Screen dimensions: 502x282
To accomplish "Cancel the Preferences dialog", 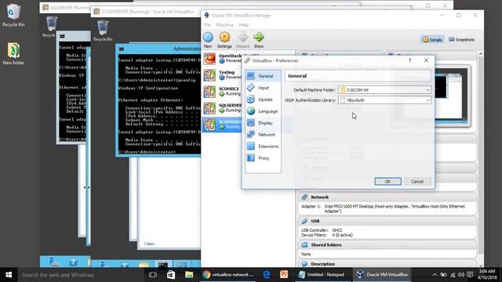I will (x=417, y=181).
